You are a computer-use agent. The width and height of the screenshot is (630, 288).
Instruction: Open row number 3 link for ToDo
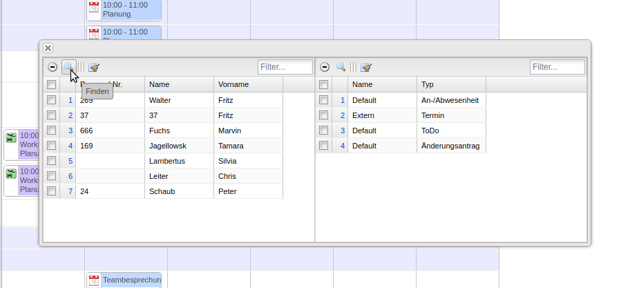[342, 131]
